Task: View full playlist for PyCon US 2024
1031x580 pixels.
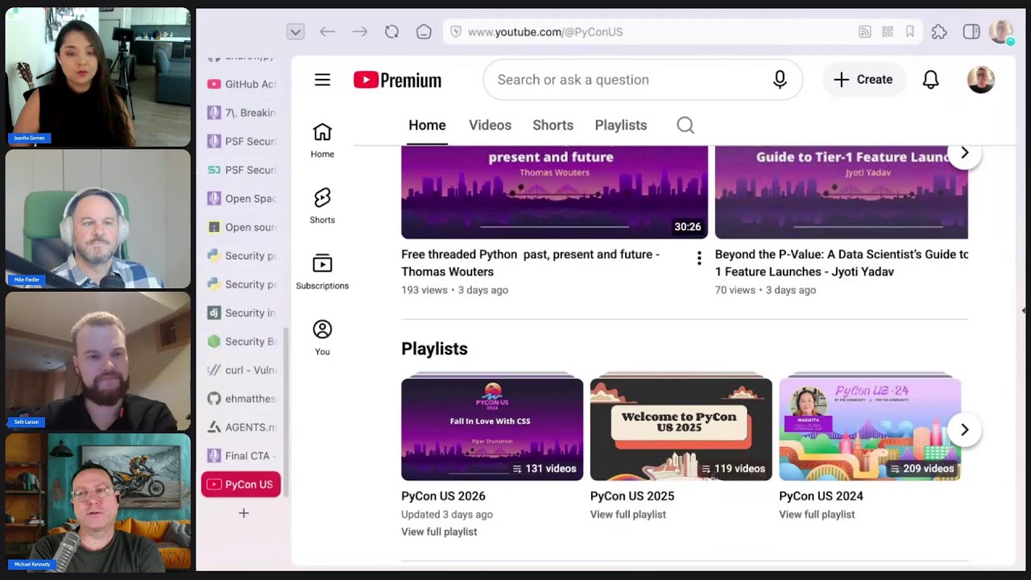Action: tap(817, 514)
